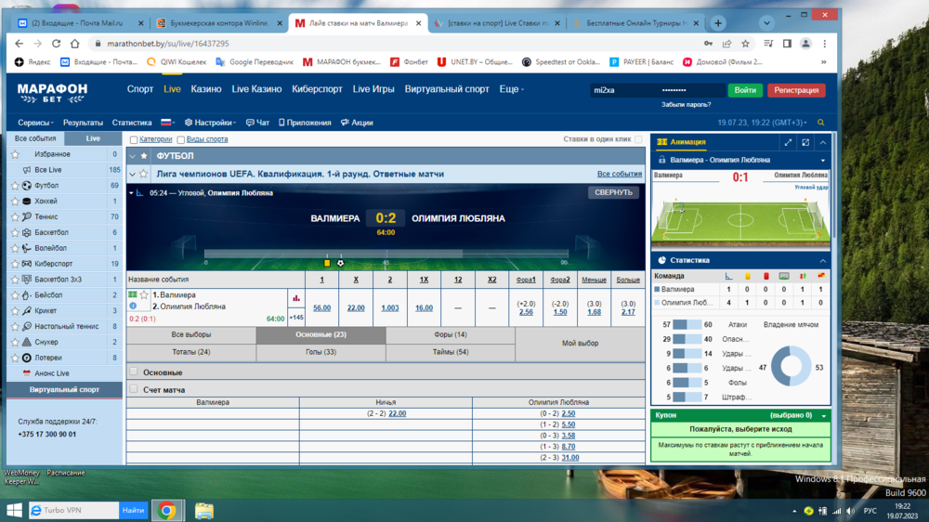Open Chrome from the Windows taskbar
The width and height of the screenshot is (929, 522).
167,510
